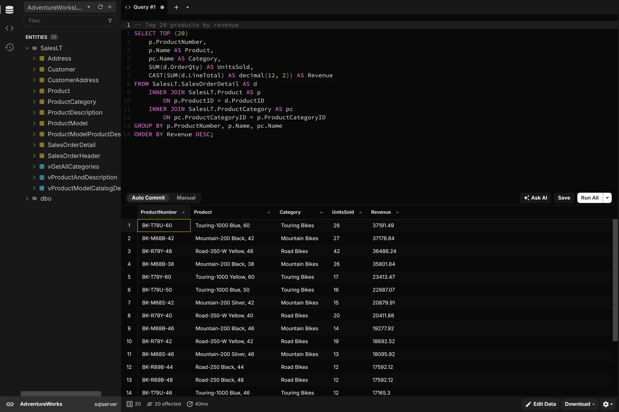Run All queries

pyautogui.click(x=590, y=198)
